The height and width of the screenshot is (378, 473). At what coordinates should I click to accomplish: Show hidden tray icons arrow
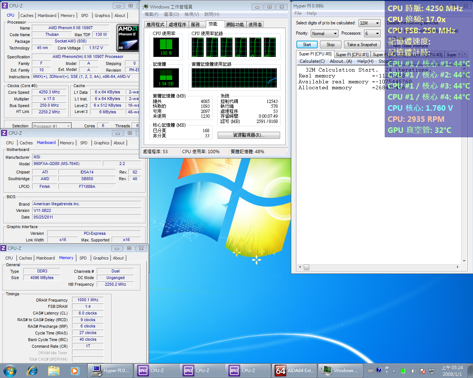point(394,371)
